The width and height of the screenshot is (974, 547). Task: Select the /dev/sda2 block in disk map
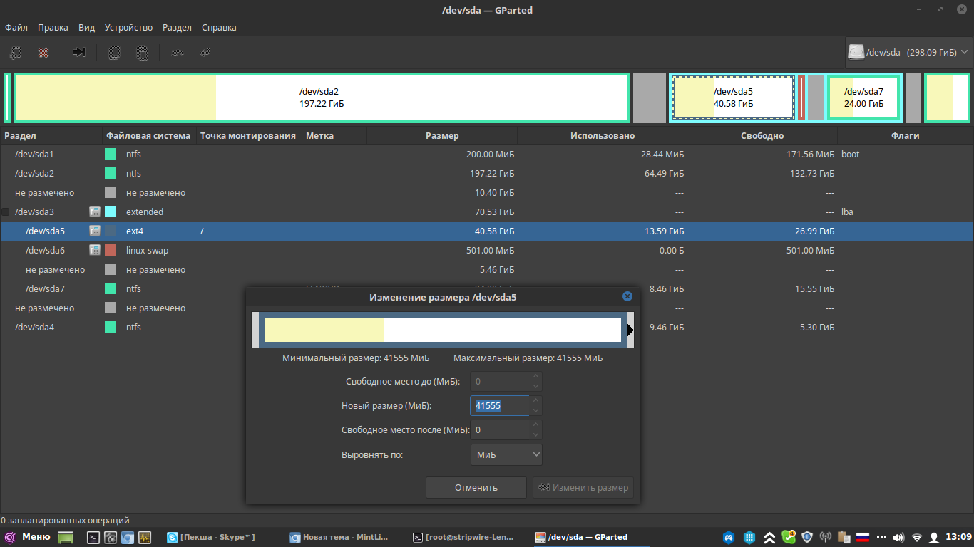[321, 98]
